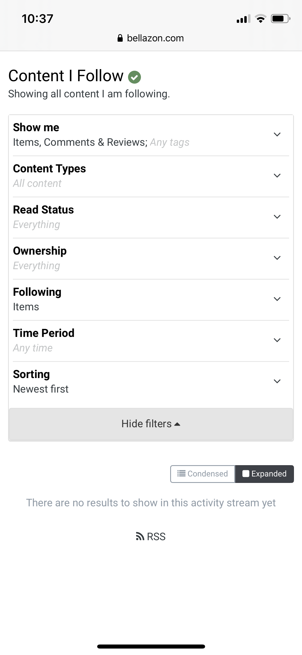Open the Sorting dropdown chevron

(x=277, y=381)
